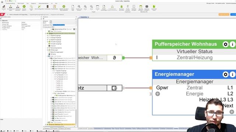236x132 pixels.
Task: Click the red Loxone shield icon
Action: coord(2,15)
